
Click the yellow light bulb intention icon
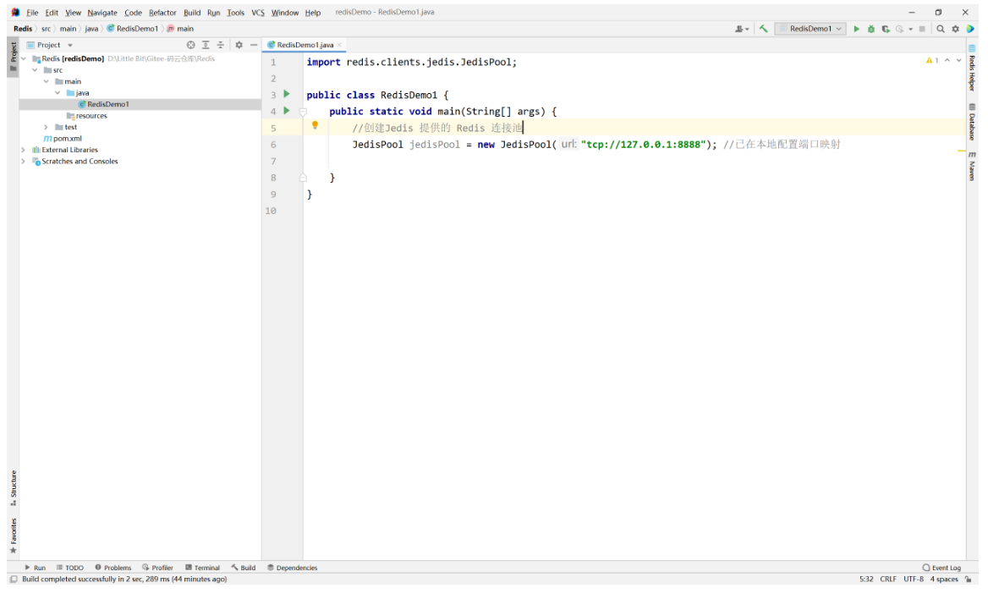tap(315, 125)
